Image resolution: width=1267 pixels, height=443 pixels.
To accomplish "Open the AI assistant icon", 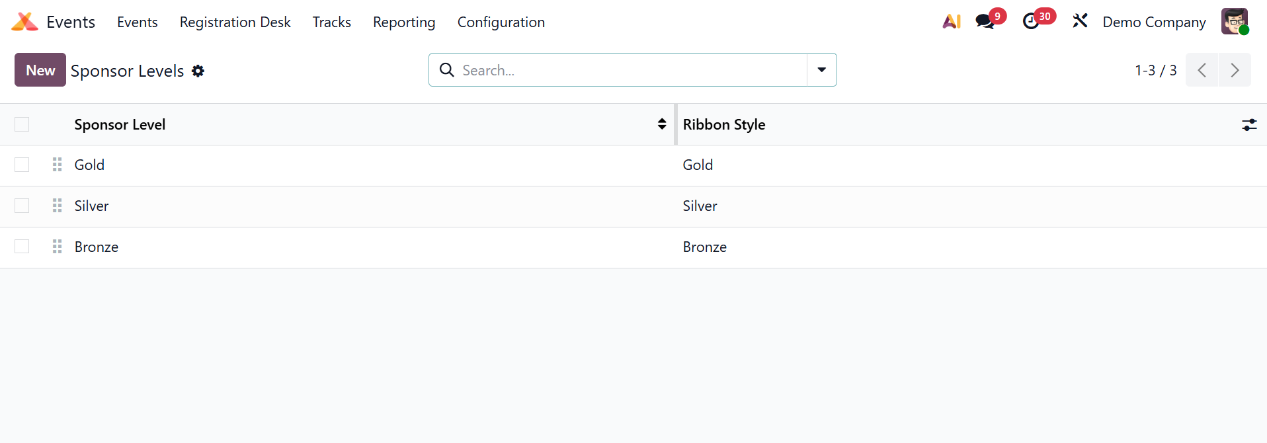I will (952, 22).
